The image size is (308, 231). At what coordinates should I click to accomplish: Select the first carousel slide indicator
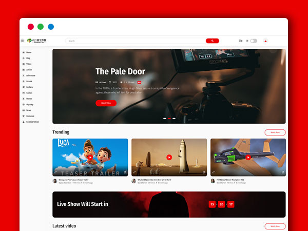164,119
